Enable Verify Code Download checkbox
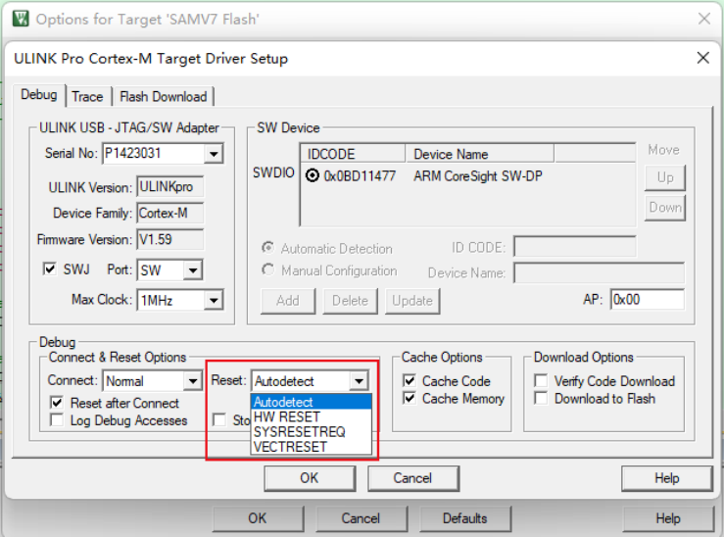 tap(541, 381)
